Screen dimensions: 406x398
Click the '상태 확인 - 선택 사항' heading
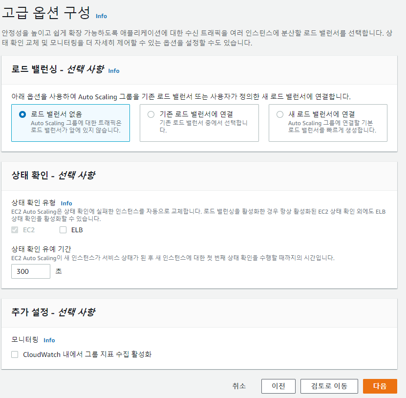53,175
